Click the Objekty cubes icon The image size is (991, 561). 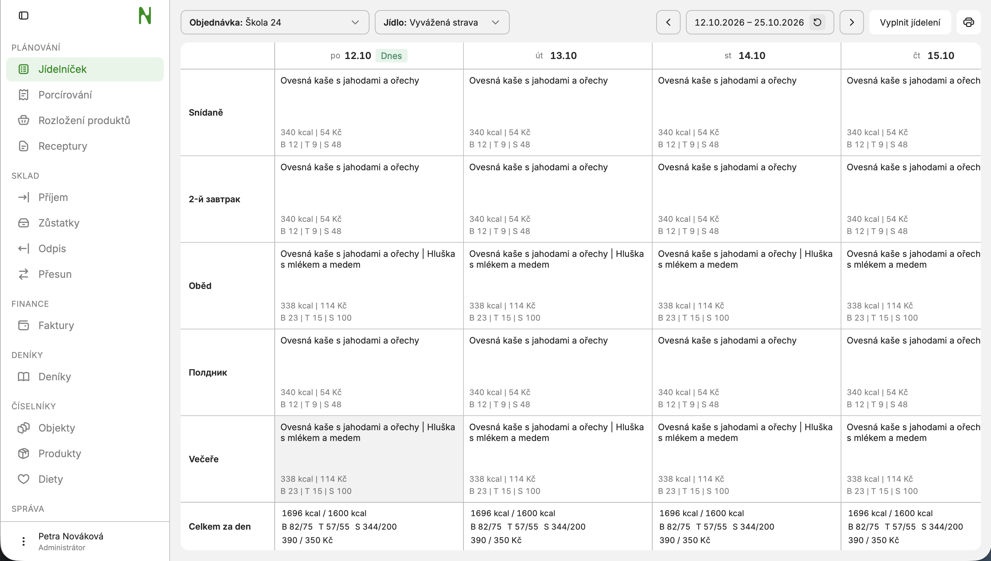24,428
